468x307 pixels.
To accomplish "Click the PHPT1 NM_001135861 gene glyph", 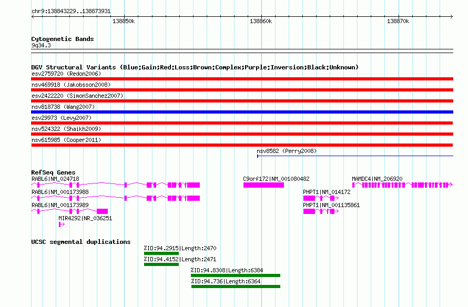I will 321,211.
